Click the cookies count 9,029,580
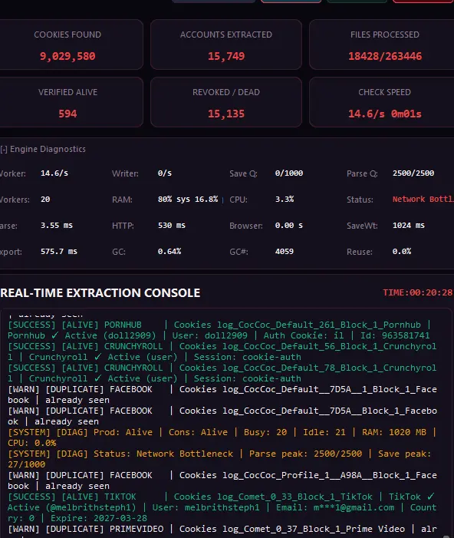 click(x=67, y=56)
